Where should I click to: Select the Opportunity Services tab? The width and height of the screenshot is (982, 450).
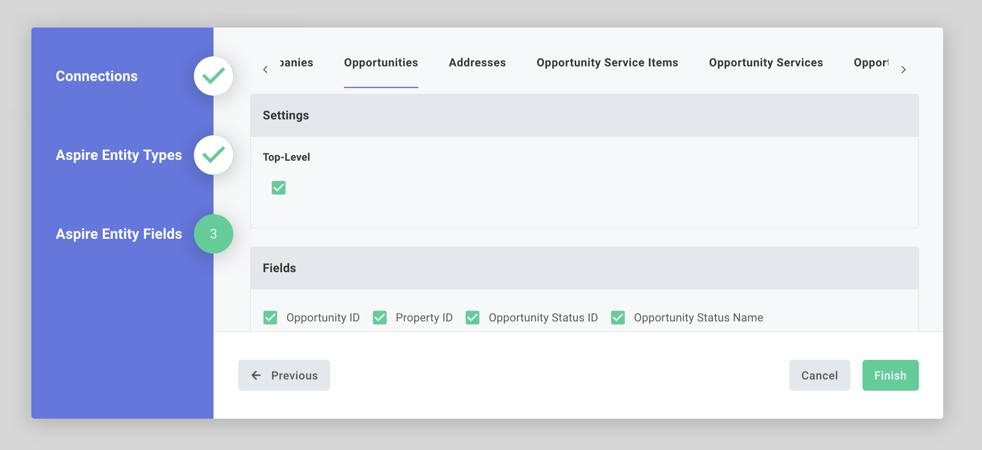coord(766,63)
